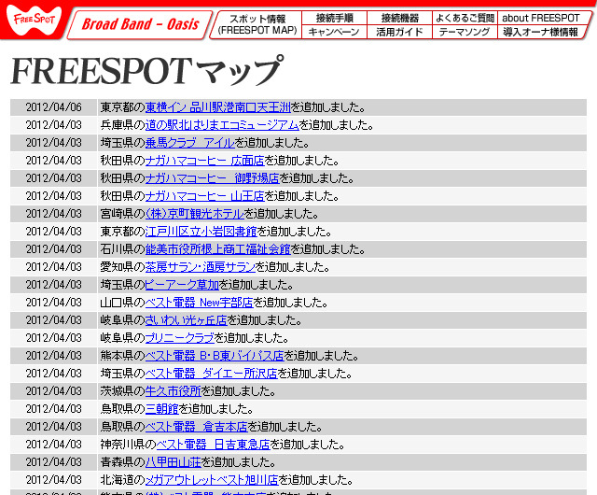The width and height of the screenshot is (597, 495).
Task: Open the 道の駅北はりまエコミュージアム link
Action: [222, 125]
